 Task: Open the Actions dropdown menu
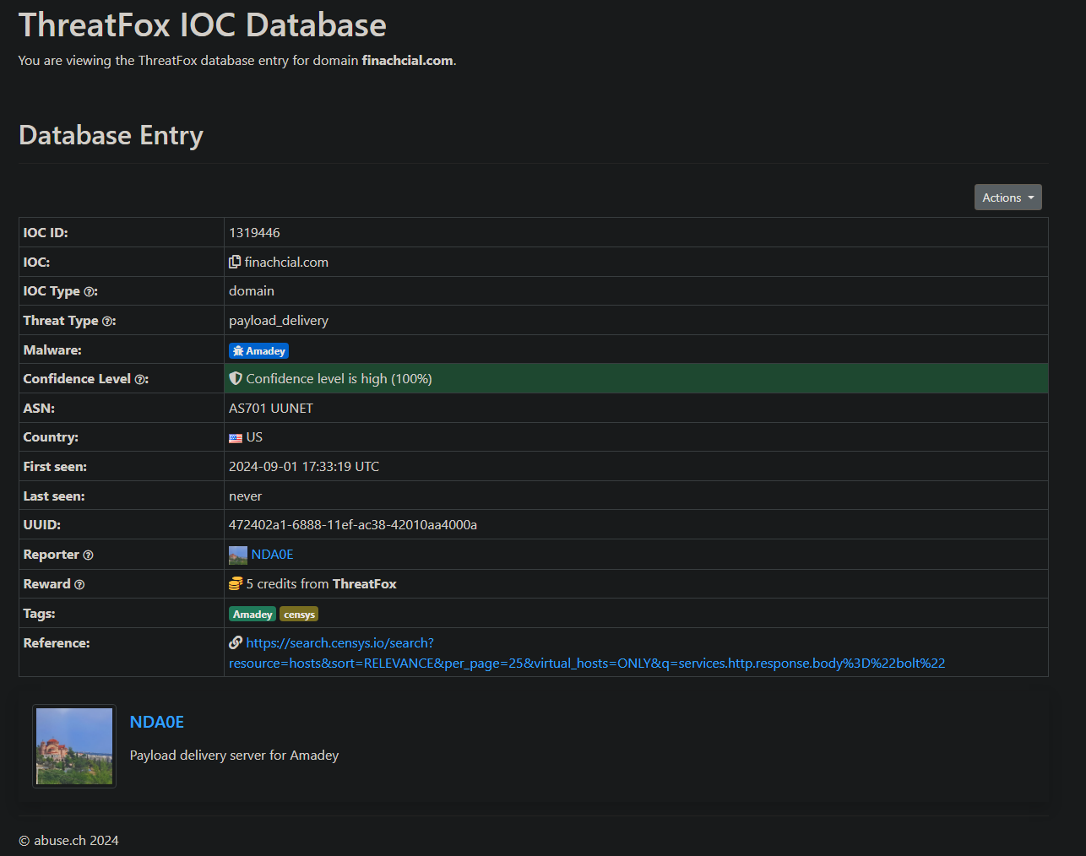(x=1007, y=198)
